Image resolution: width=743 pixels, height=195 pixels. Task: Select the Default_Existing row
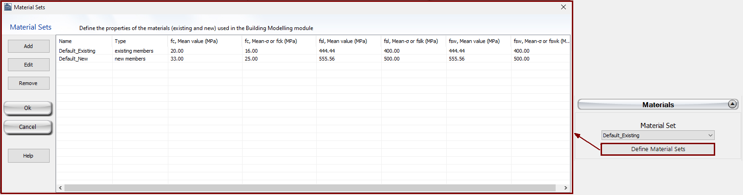[x=77, y=51]
